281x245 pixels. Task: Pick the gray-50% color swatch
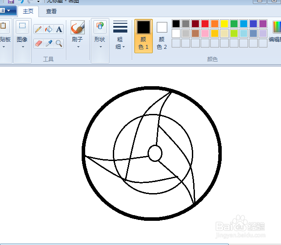pos(186,24)
